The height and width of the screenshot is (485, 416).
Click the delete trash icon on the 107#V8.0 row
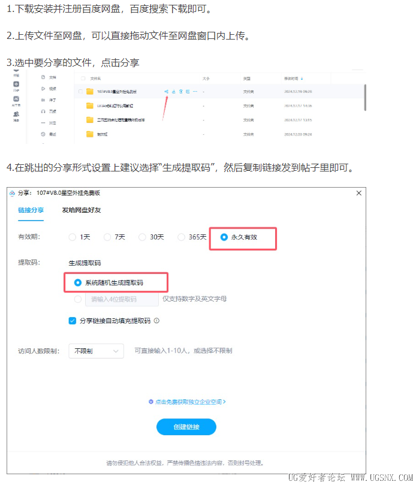point(180,92)
